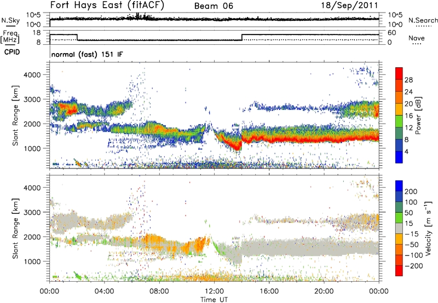Click the blue bottom of power colorbar

coord(399,157)
